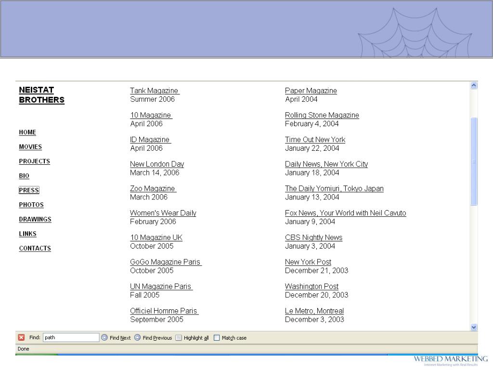Click the 'Done' status bar text
This screenshot has width=493, height=370.
coord(23,349)
